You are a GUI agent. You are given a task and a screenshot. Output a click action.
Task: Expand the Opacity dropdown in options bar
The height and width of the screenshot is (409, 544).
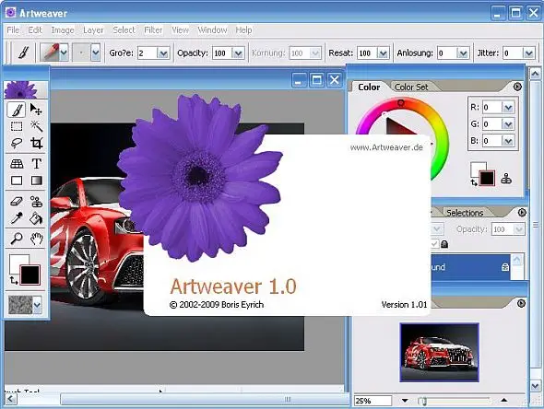[238, 53]
